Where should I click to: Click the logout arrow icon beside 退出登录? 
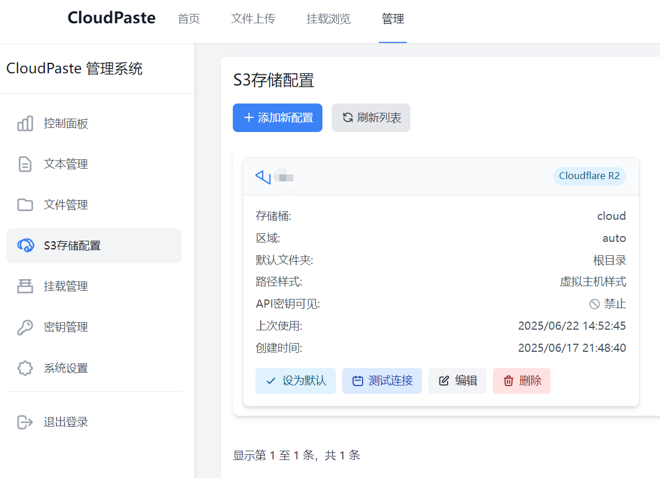pos(25,422)
